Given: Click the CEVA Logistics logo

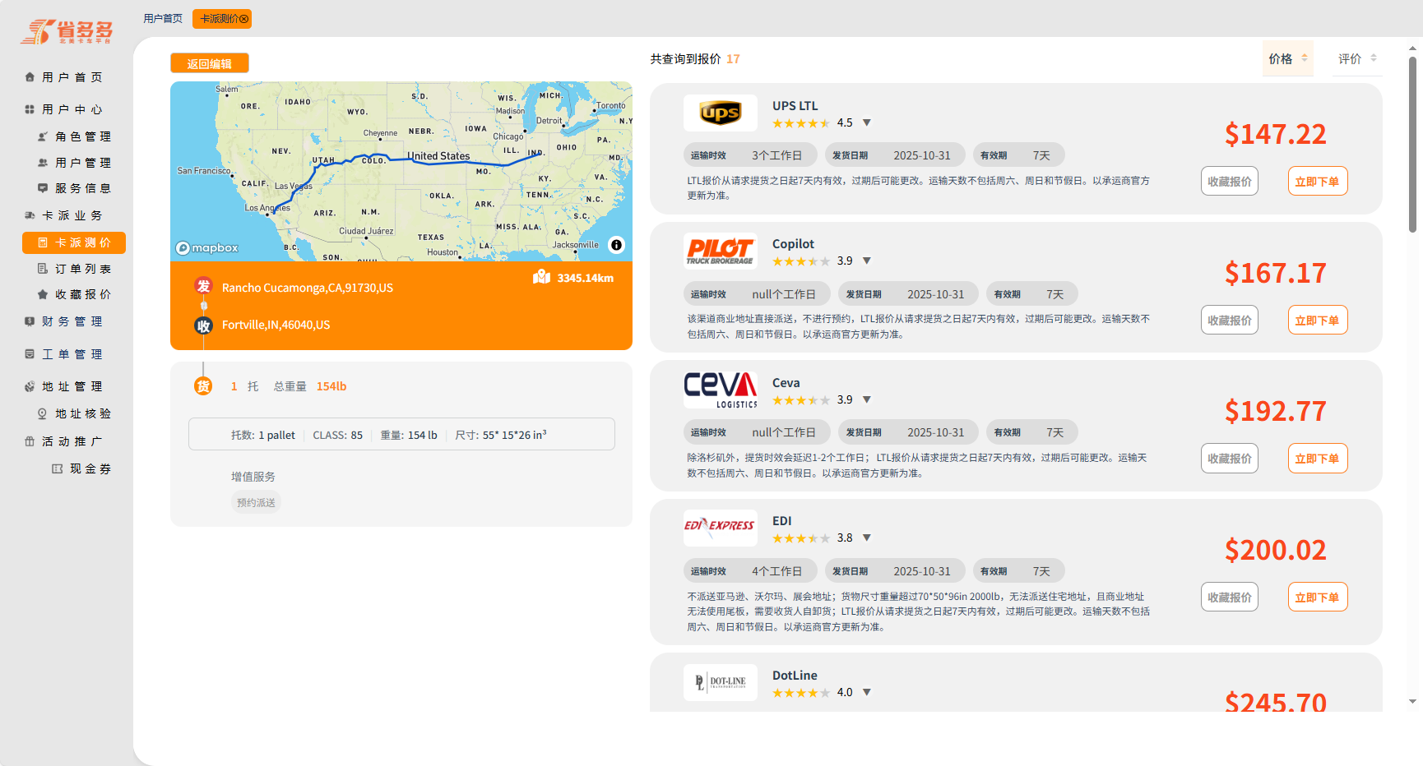Looking at the screenshot, I should tap(720, 390).
